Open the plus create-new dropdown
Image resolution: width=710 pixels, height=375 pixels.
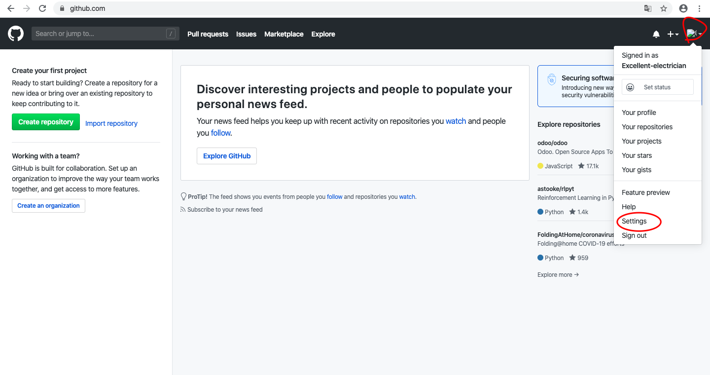click(x=673, y=34)
